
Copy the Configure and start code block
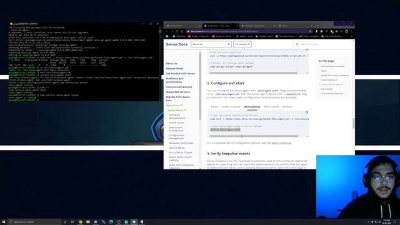tap(307, 112)
